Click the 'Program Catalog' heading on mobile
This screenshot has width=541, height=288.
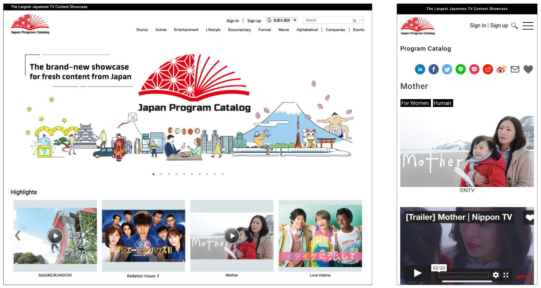[426, 49]
